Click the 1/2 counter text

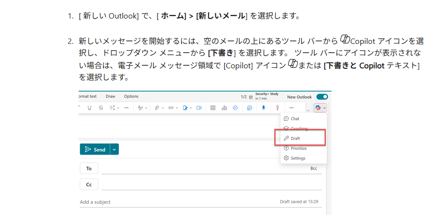coord(244,97)
